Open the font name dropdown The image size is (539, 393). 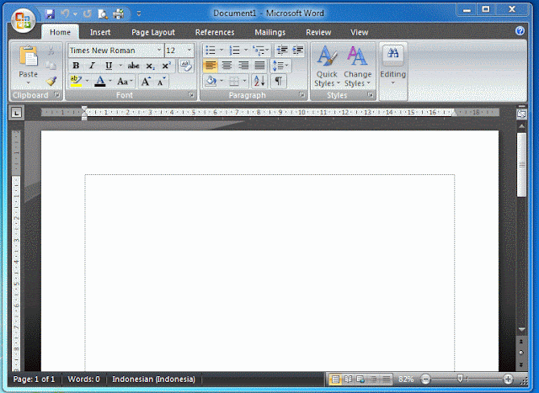click(x=159, y=50)
